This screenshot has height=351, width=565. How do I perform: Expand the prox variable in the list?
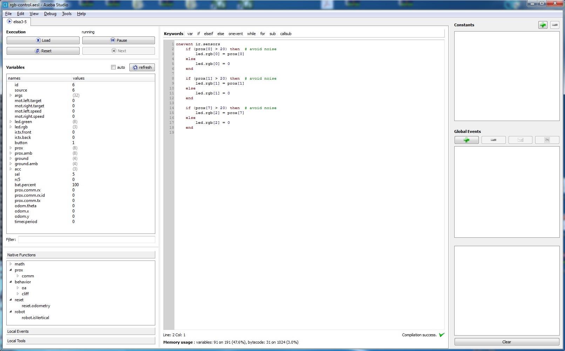click(x=11, y=148)
